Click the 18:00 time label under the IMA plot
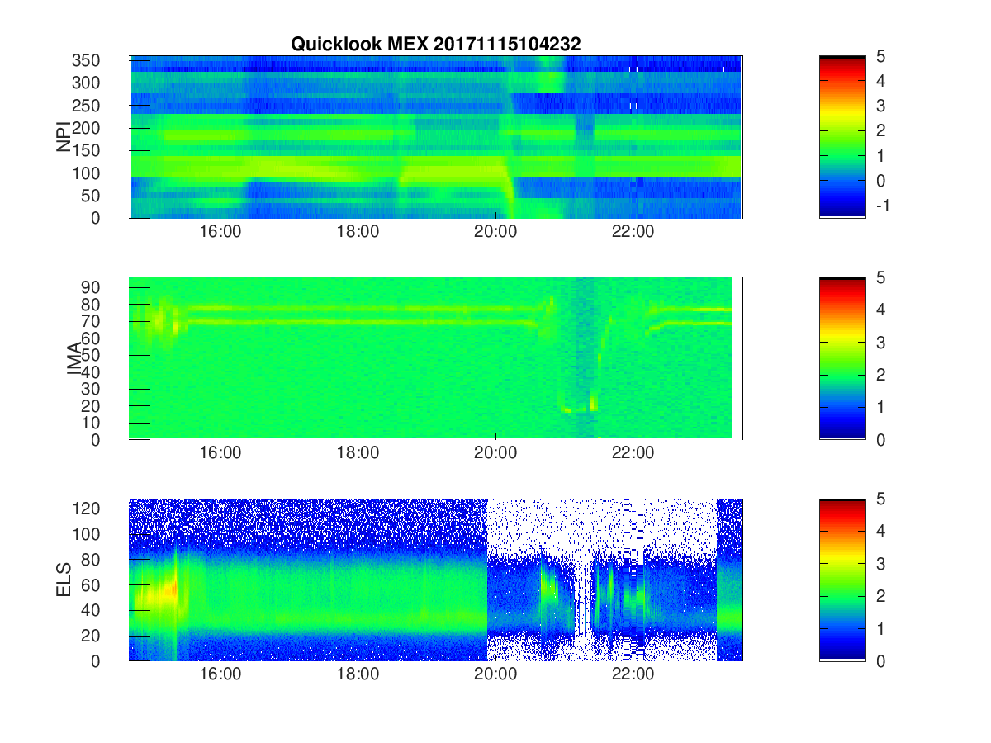 tap(358, 454)
